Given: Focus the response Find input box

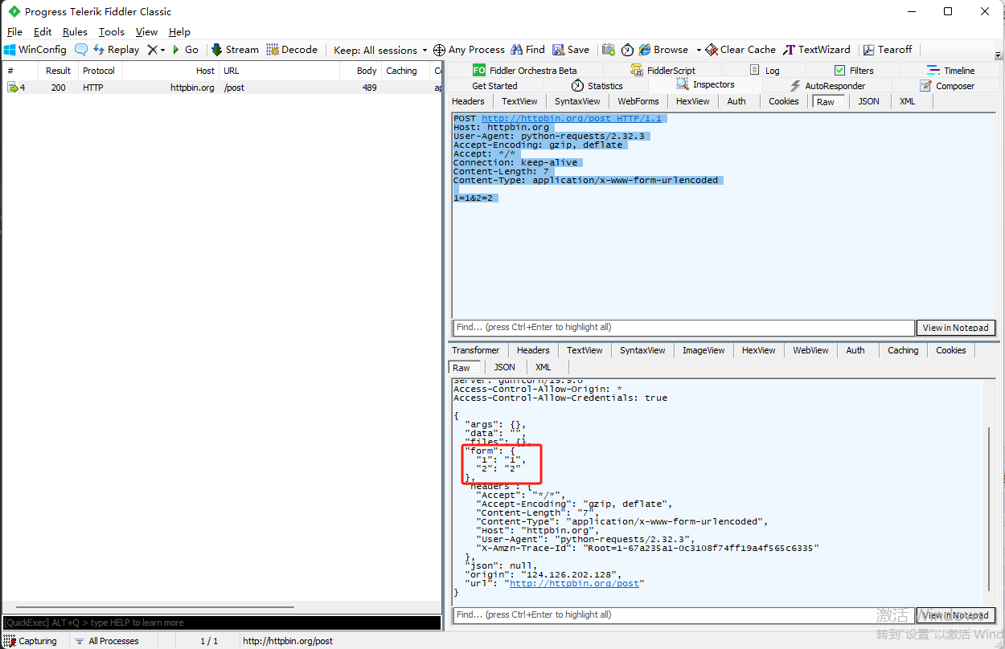Looking at the screenshot, I should point(684,615).
